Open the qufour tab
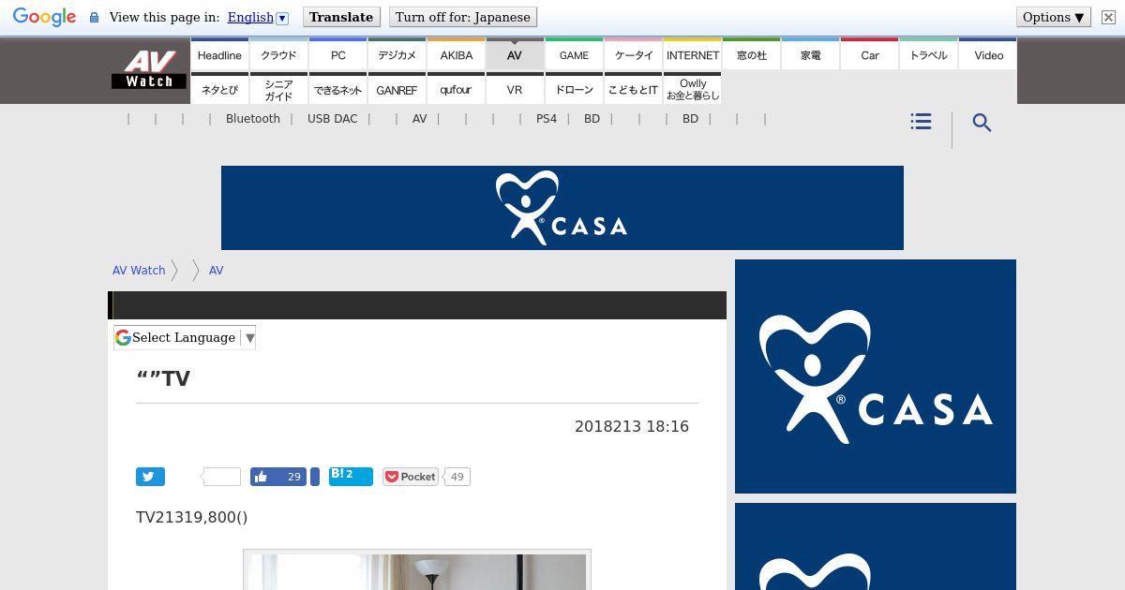1125x590 pixels. click(456, 89)
